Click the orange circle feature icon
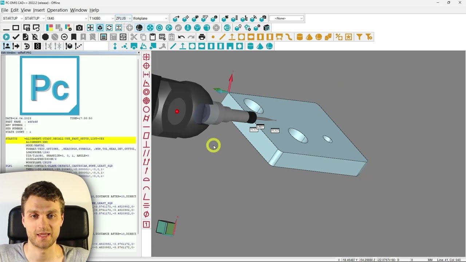Viewport: 466px width, 262px height. tap(241, 37)
